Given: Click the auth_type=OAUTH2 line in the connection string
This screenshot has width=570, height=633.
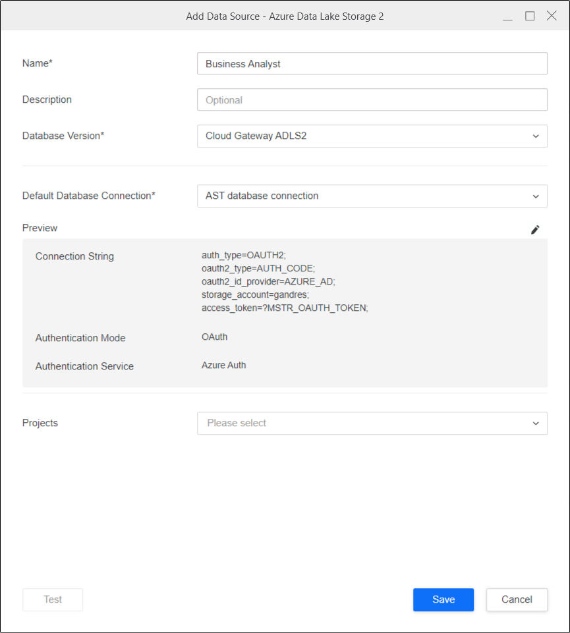Looking at the screenshot, I should [244, 256].
